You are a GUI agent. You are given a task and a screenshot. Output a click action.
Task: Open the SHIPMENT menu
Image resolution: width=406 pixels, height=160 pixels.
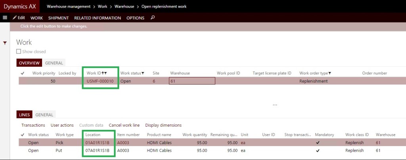click(58, 18)
